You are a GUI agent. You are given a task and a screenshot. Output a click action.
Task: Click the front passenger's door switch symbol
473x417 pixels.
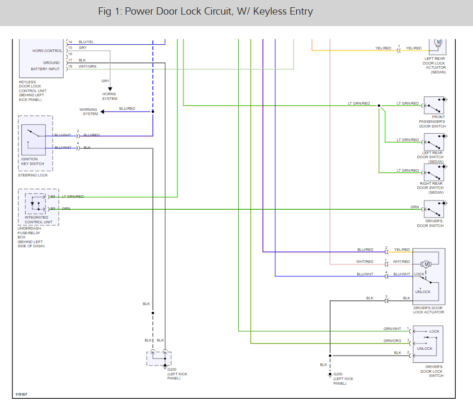click(x=434, y=105)
